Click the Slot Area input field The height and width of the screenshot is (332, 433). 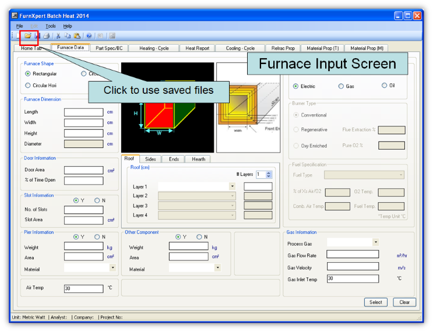pyautogui.click(x=84, y=221)
